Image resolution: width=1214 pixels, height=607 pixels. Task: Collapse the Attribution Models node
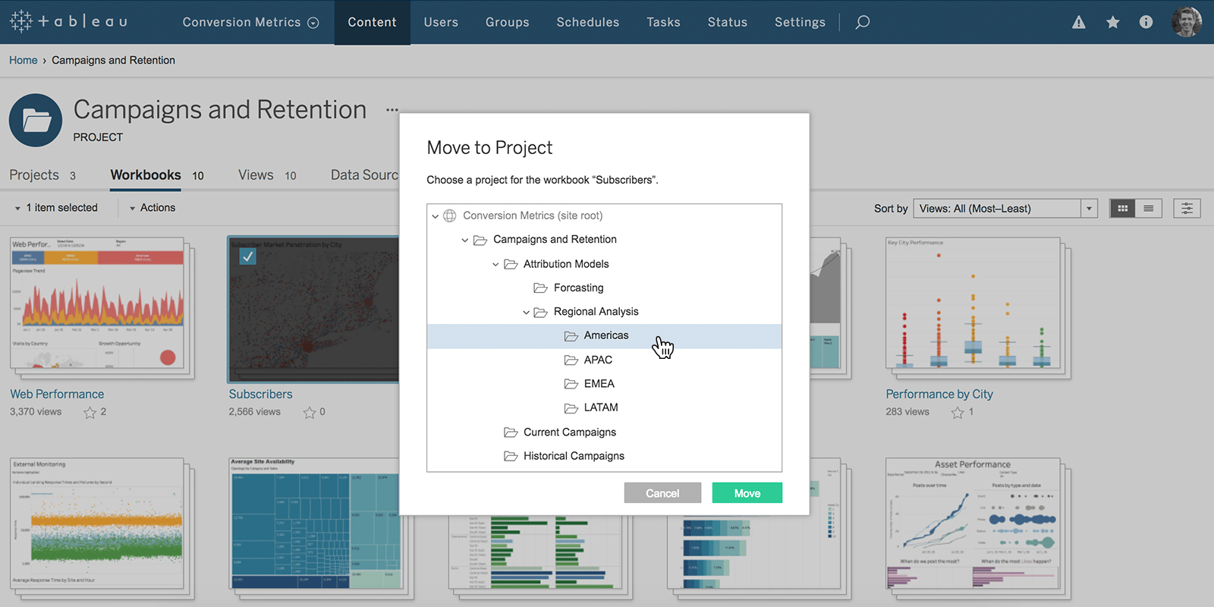495,264
